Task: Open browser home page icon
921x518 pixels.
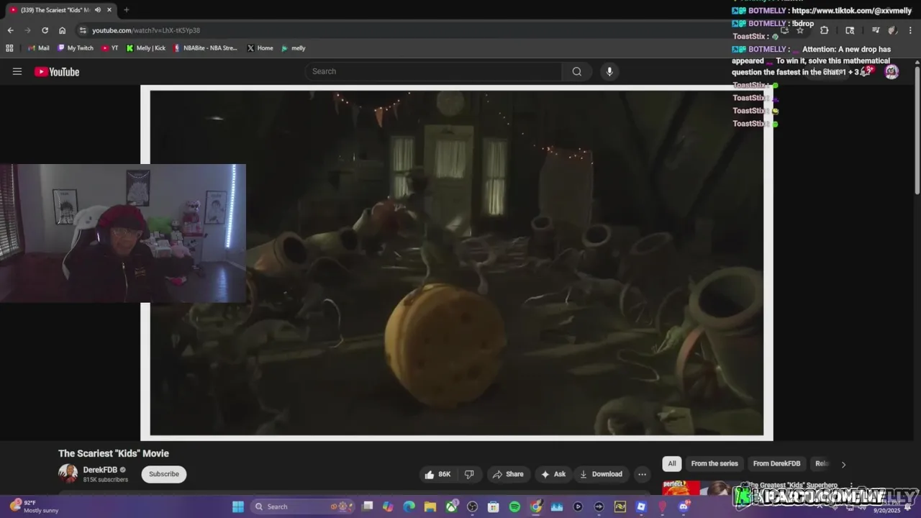Action: tap(62, 30)
